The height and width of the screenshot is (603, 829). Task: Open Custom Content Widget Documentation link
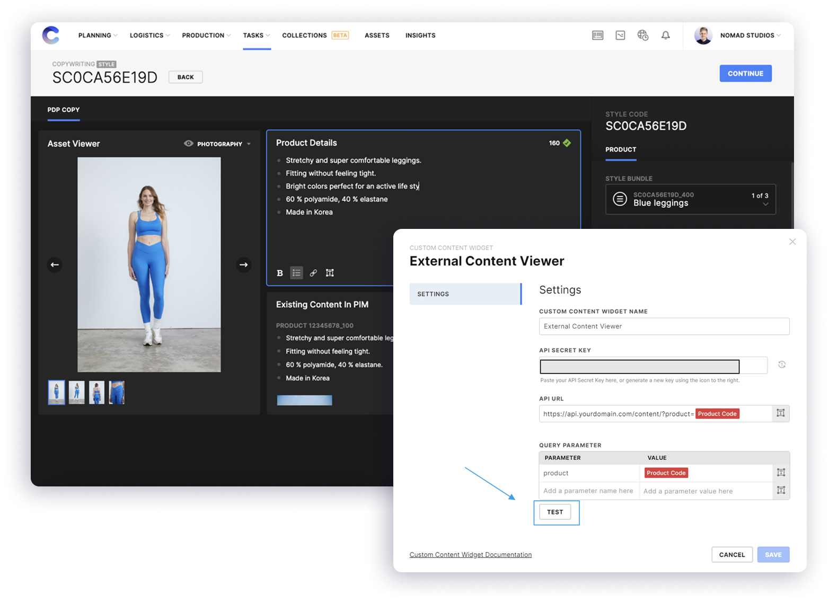471,555
